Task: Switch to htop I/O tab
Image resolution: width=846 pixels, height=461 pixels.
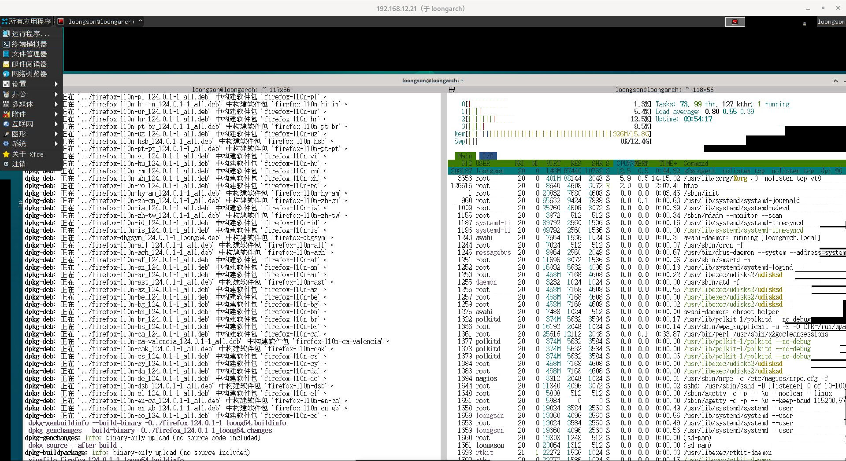Action: [x=488, y=156]
